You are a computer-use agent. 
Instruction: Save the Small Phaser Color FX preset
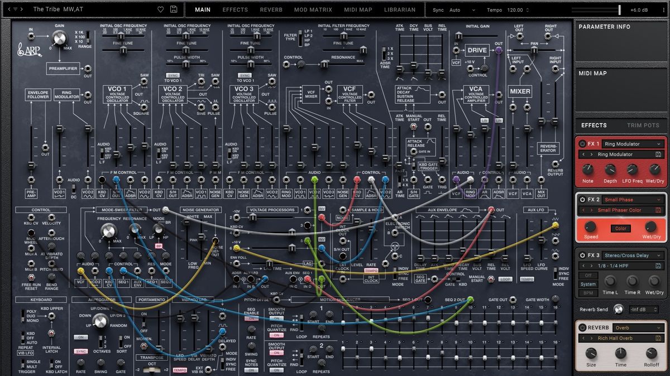pos(658,210)
